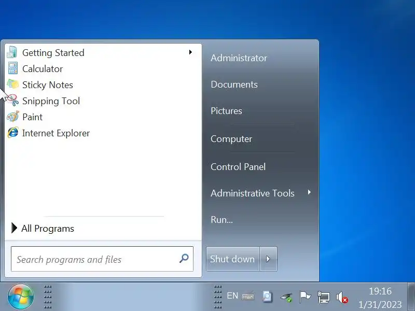Click the Shut down button
The image size is (415, 311).
[232, 259]
